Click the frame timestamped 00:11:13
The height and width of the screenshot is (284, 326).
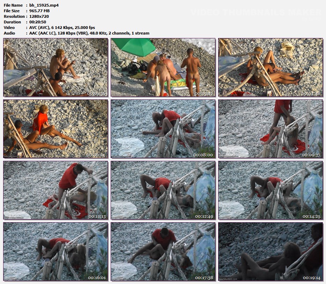click(x=55, y=190)
